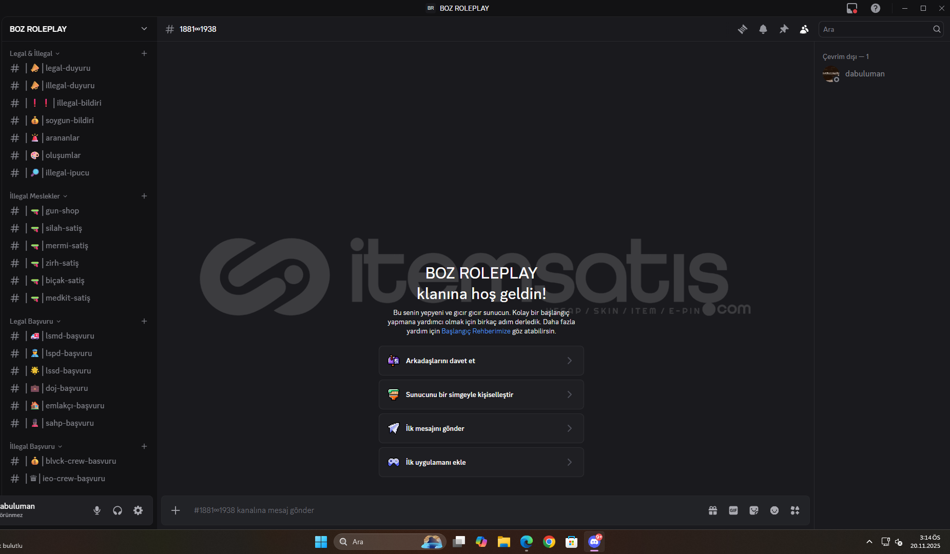Image resolution: width=950 pixels, height=554 pixels.
Task: Open the doj-başvuru channel
Action: 79,388
